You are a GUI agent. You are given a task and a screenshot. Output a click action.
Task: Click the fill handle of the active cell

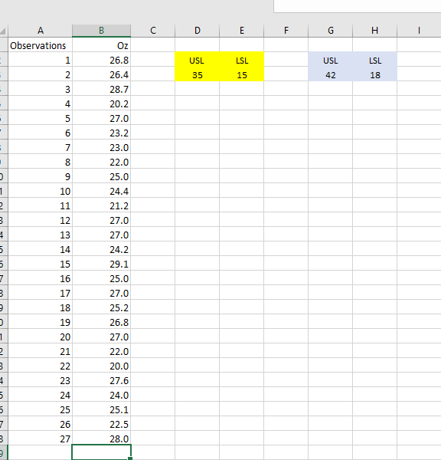pos(130,458)
